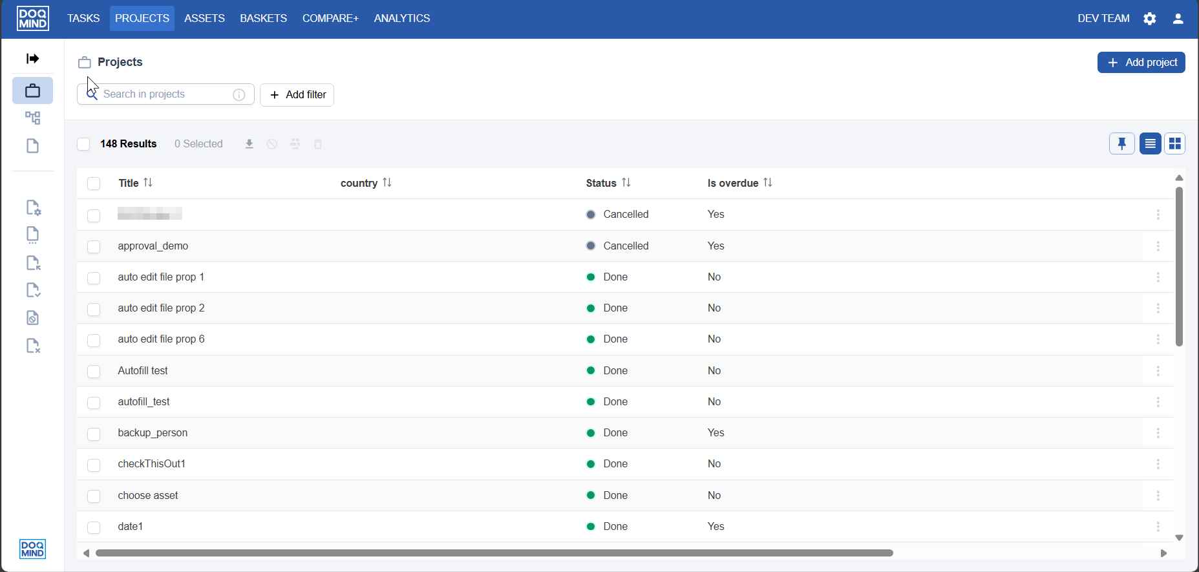The image size is (1199, 572).
Task: Click the search info icon
Action: point(239,94)
